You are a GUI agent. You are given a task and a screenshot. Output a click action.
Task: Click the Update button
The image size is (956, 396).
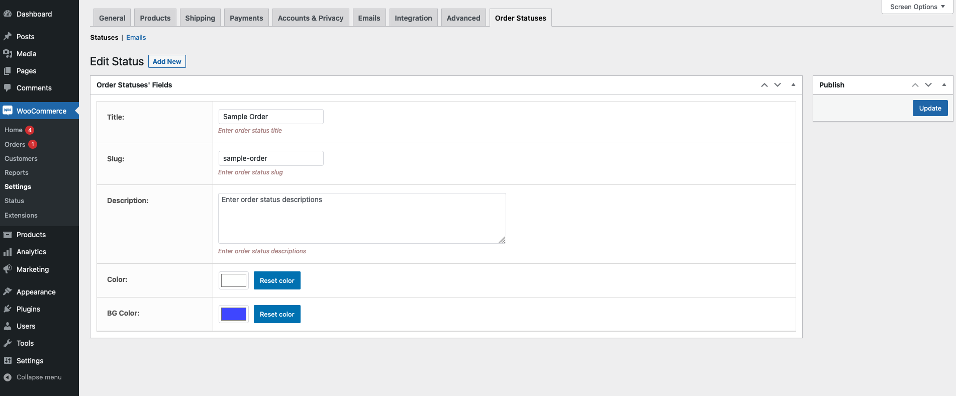coord(930,108)
